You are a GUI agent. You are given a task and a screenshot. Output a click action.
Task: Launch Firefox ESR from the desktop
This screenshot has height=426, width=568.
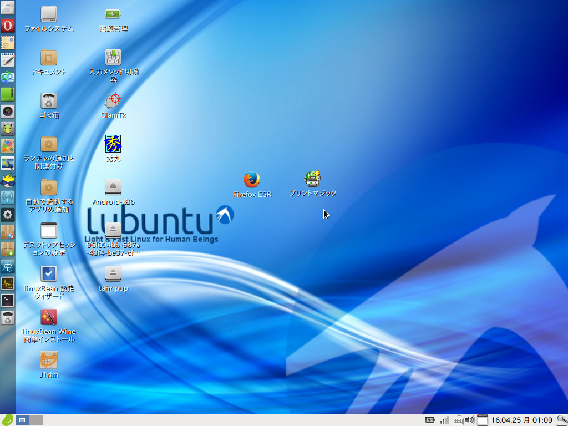pyautogui.click(x=252, y=180)
